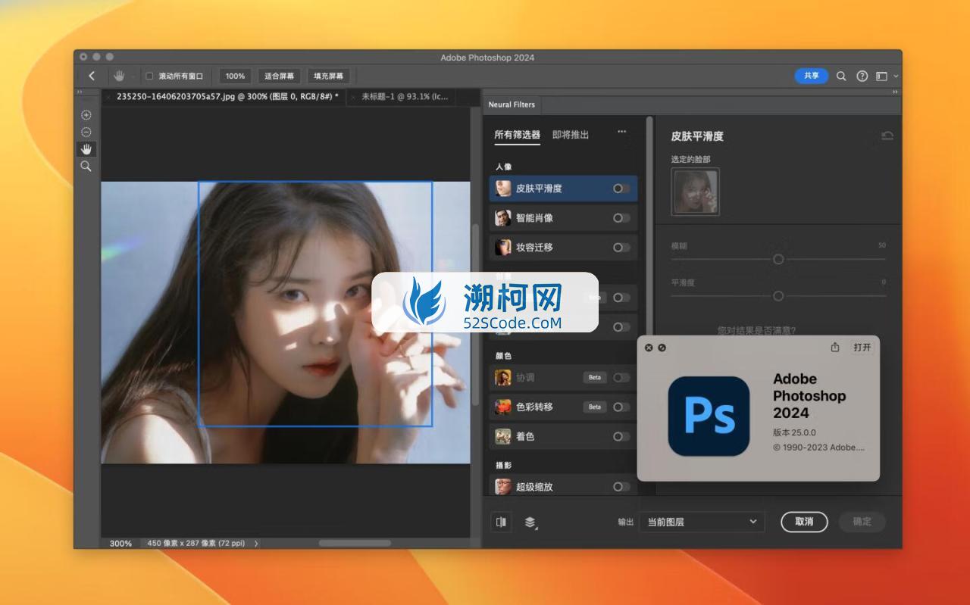Click the Beta badge beside 色彩转移
This screenshot has height=605, width=970.
point(595,407)
